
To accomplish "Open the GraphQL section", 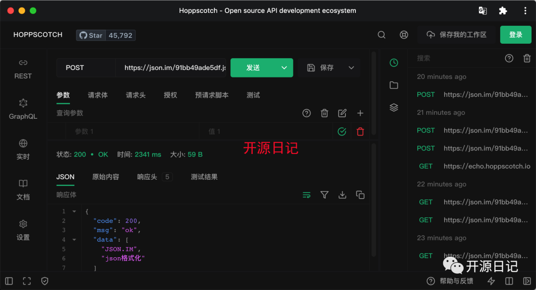I will [x=23, y=109].
